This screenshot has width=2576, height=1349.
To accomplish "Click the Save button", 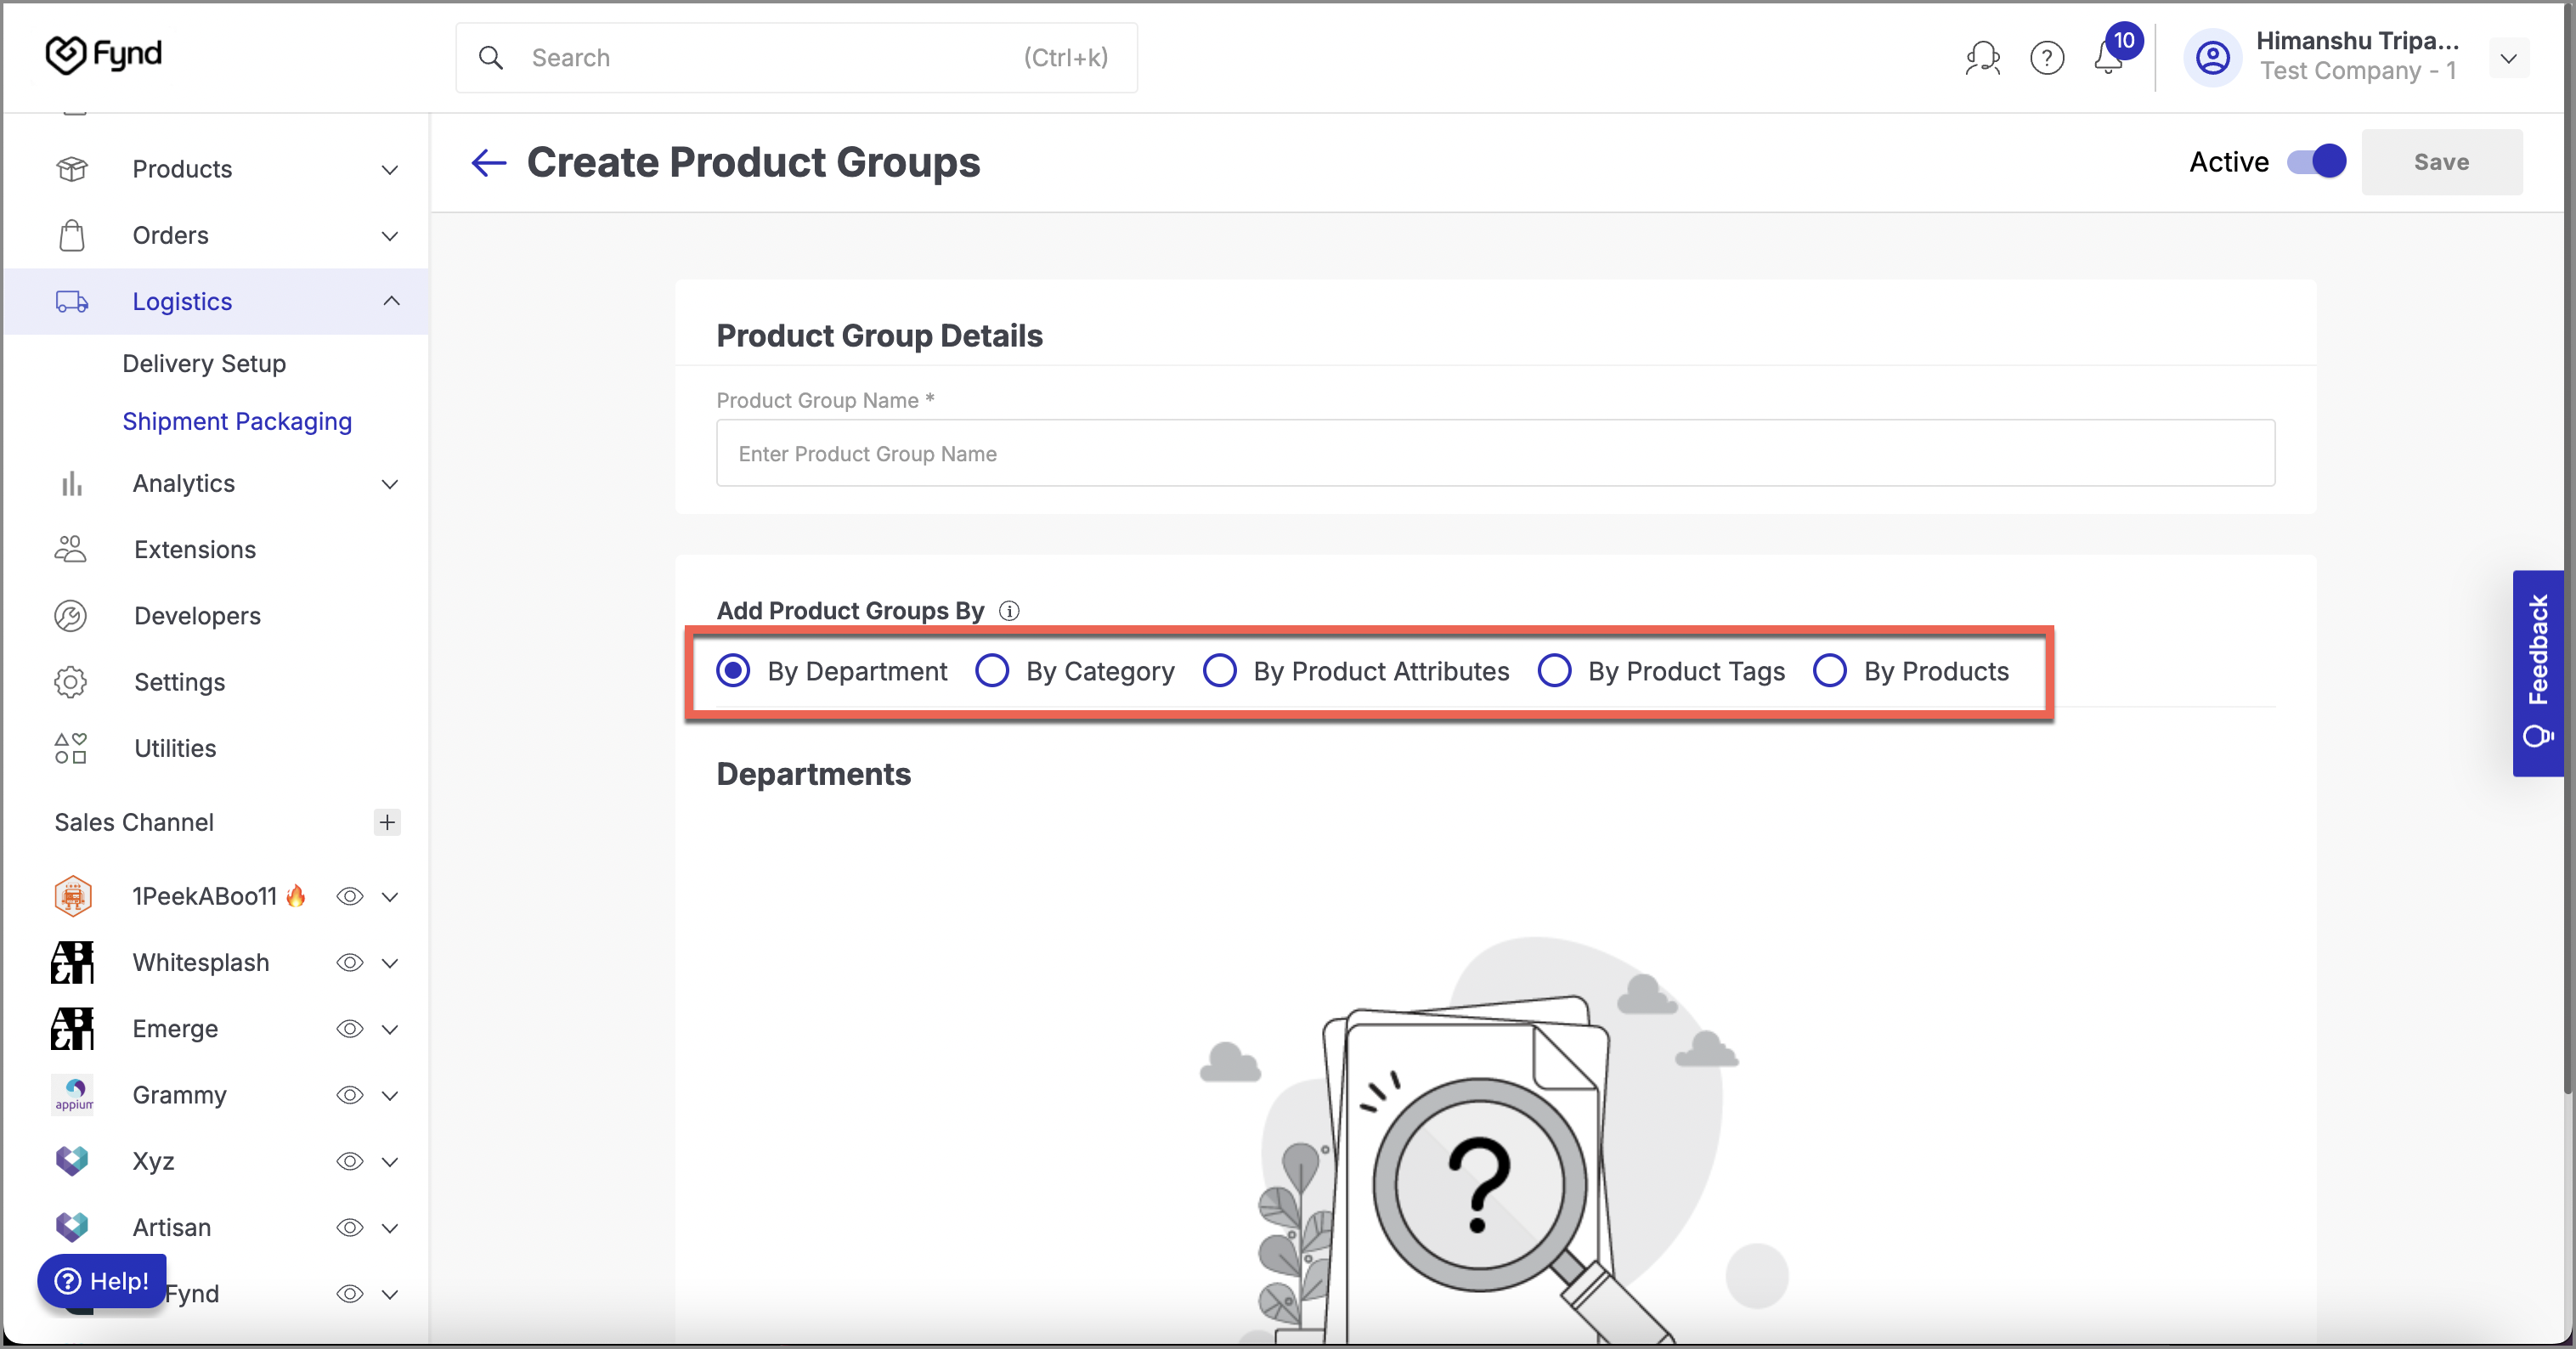I will 2441,162.
